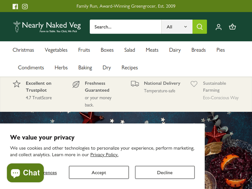This screenshot has height=189, width=252.
Task: Open the shopping basket icon
Action: pyautogui.click(x=233, y=27)
